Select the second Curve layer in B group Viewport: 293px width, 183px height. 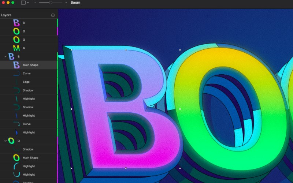click(29, 124)
